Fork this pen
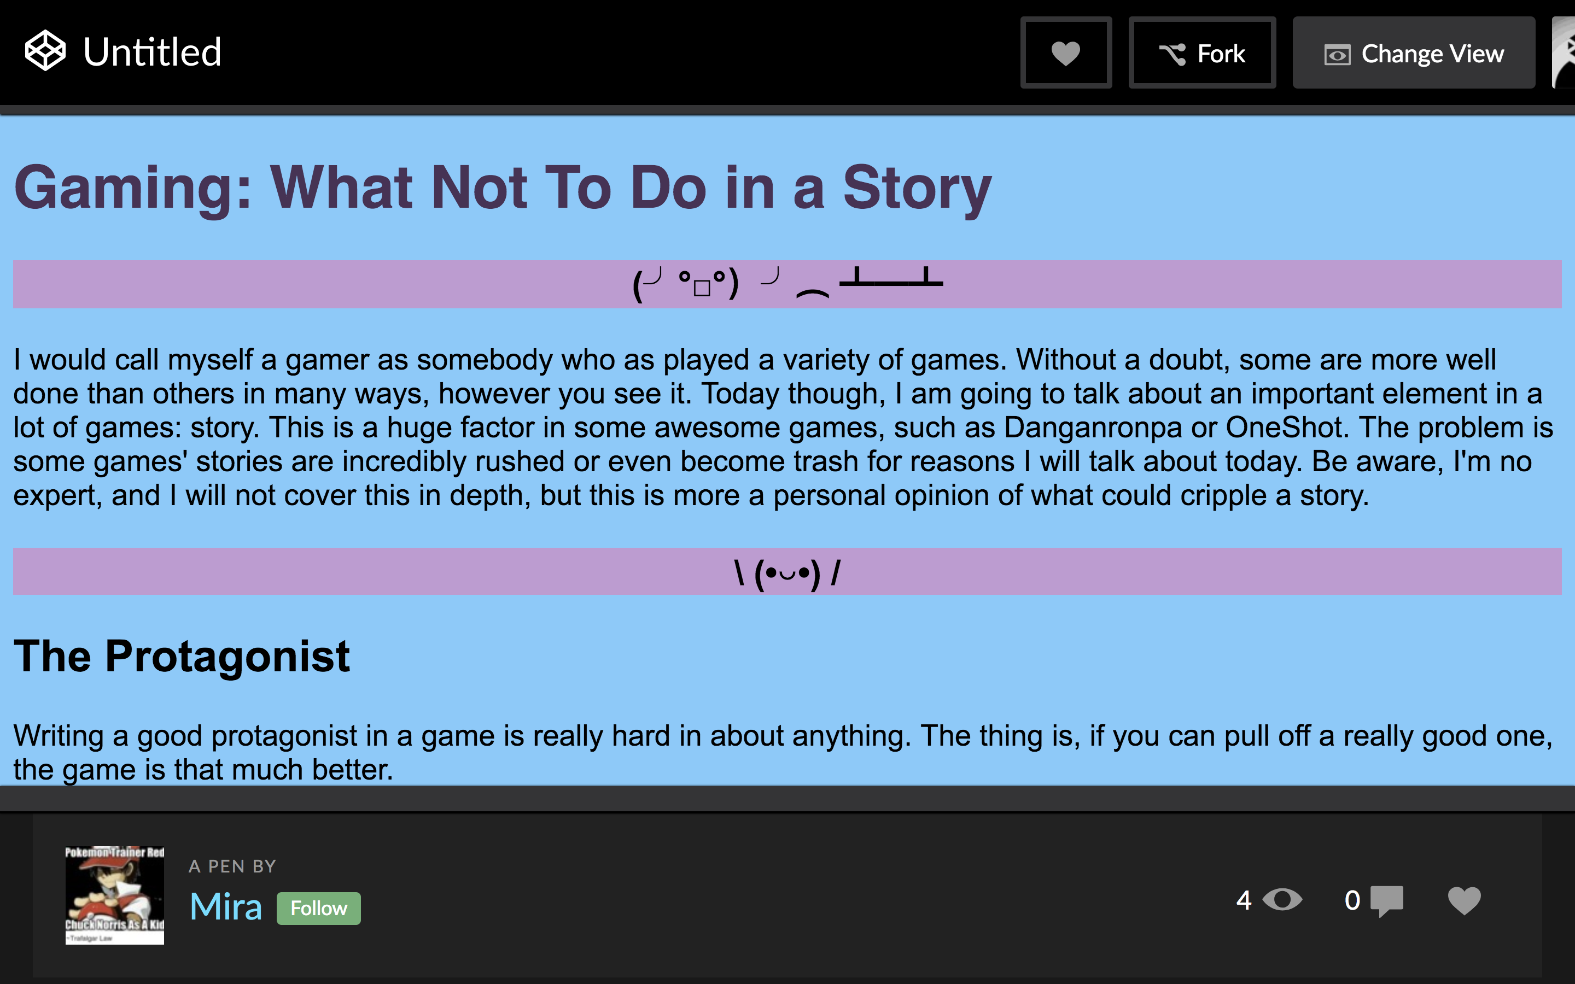 coord(1202,52)
